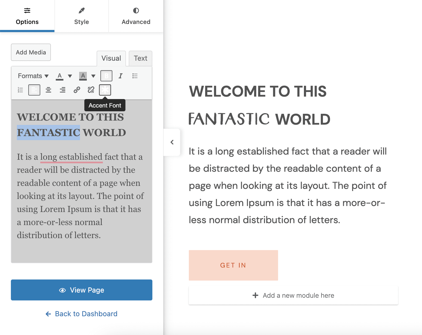Align text center
422x335 pixels.
coord(48,90)
